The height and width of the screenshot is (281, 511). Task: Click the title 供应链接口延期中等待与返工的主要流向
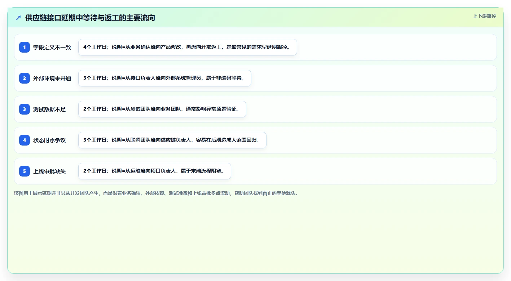click(x=90, y=18)
